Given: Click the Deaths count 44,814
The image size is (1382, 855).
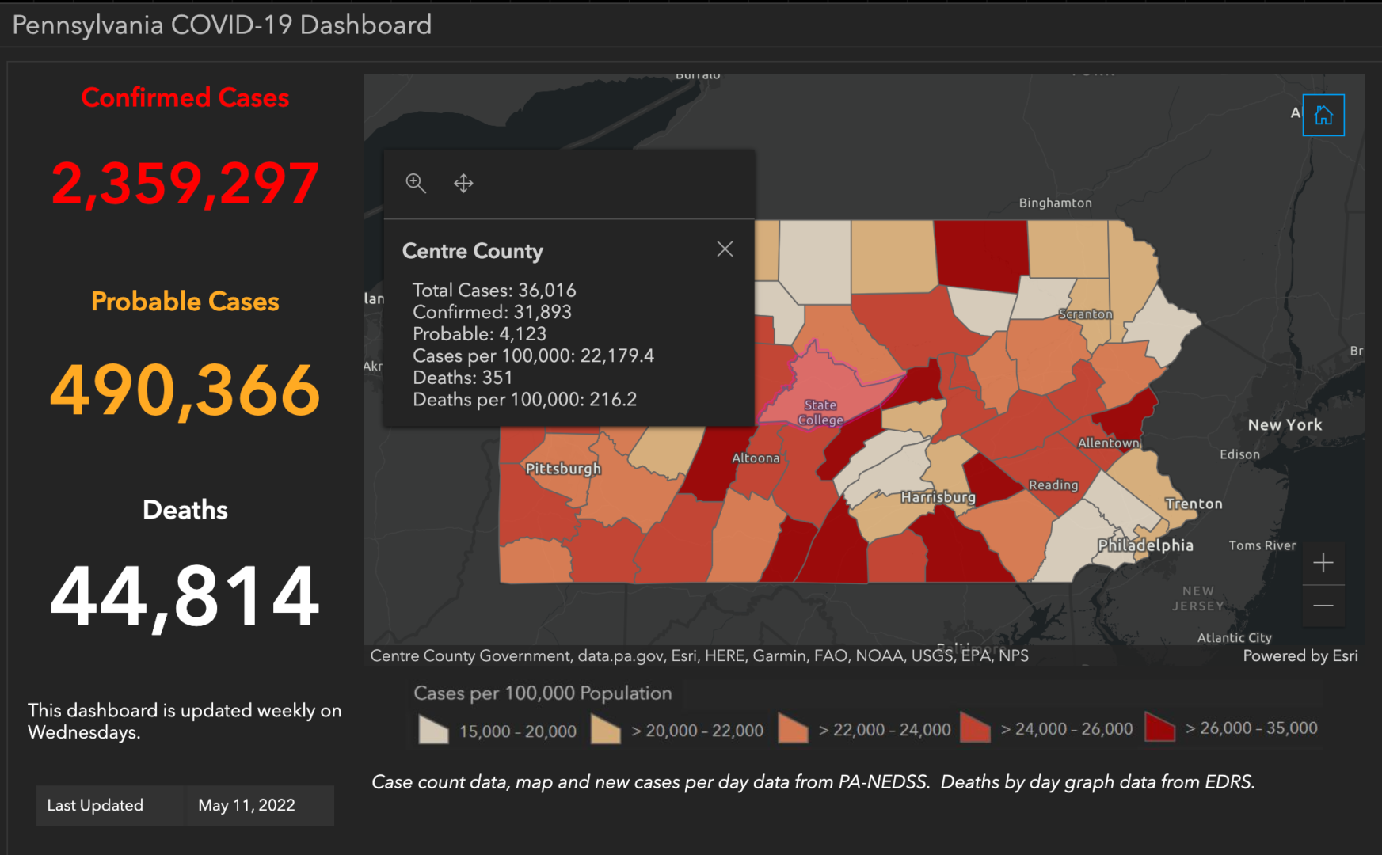Looking at the screenshot, I should 185,595.
